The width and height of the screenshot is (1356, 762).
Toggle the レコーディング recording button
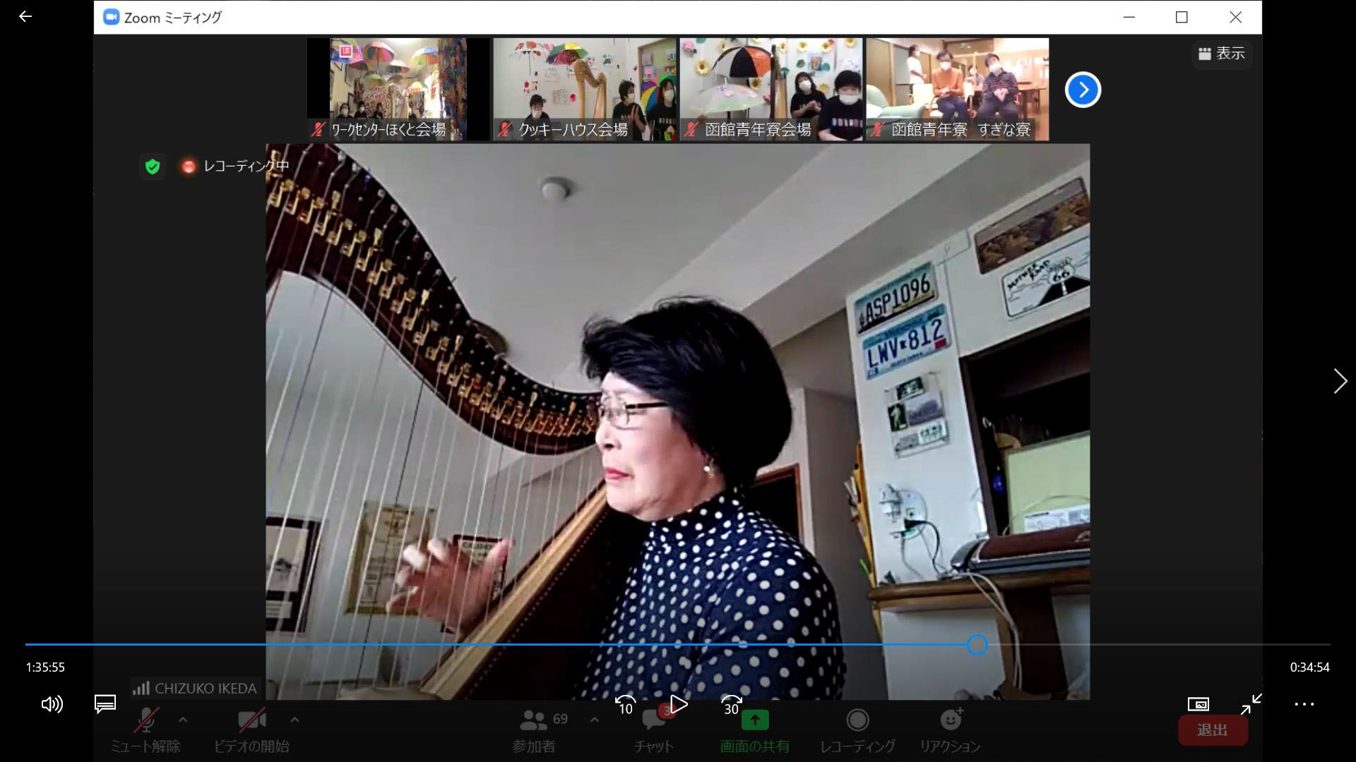(x=857, y=730)
